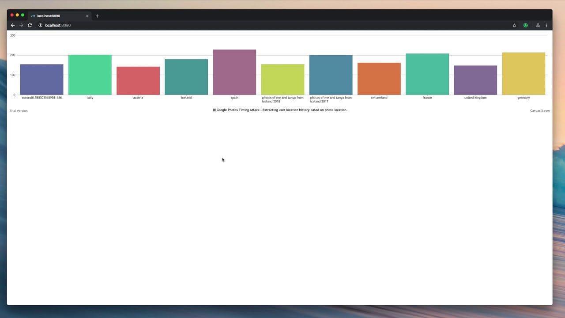Open the CanvasJS.com credit link

tap(539, 111)
